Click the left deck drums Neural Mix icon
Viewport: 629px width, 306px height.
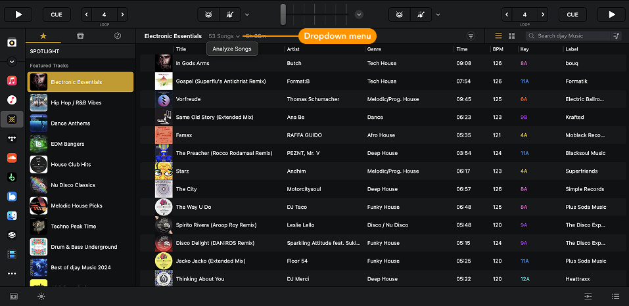(x=208, y=14)
